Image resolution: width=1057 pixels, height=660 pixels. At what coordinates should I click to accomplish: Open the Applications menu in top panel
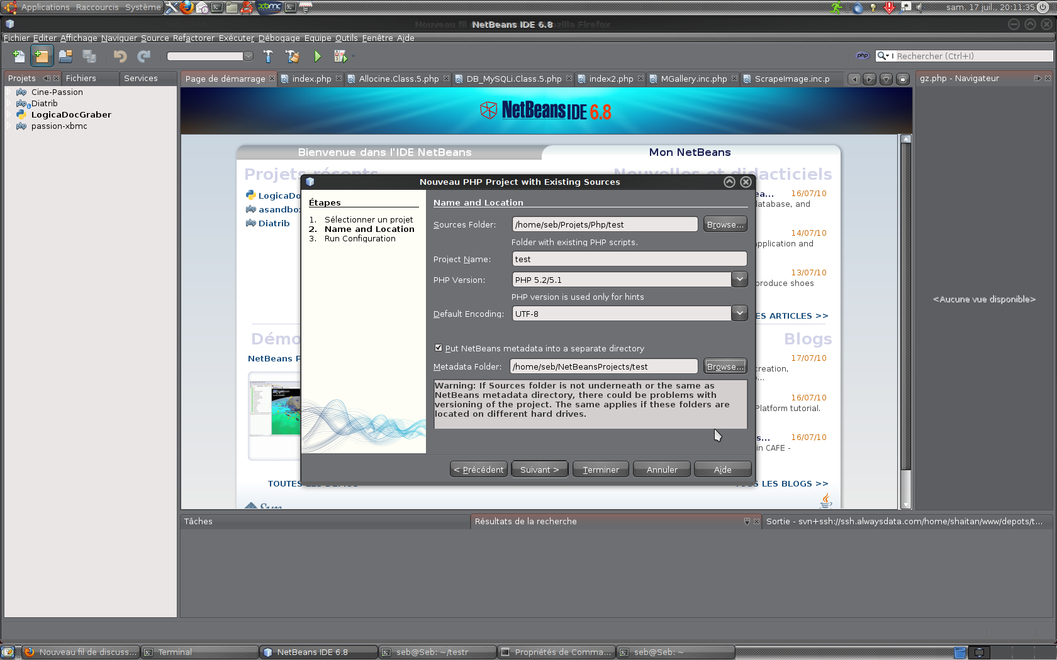click(45, 8)
